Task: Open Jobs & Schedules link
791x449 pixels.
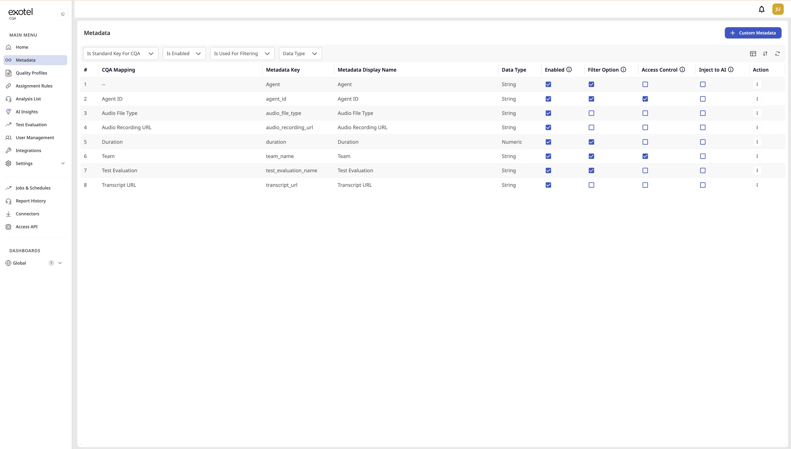Action: pyautogui.click(x=35, y=188)
